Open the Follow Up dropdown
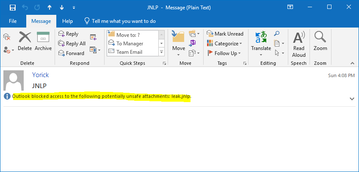The height and width of the screenshot is (172, 359). [224, 53]
